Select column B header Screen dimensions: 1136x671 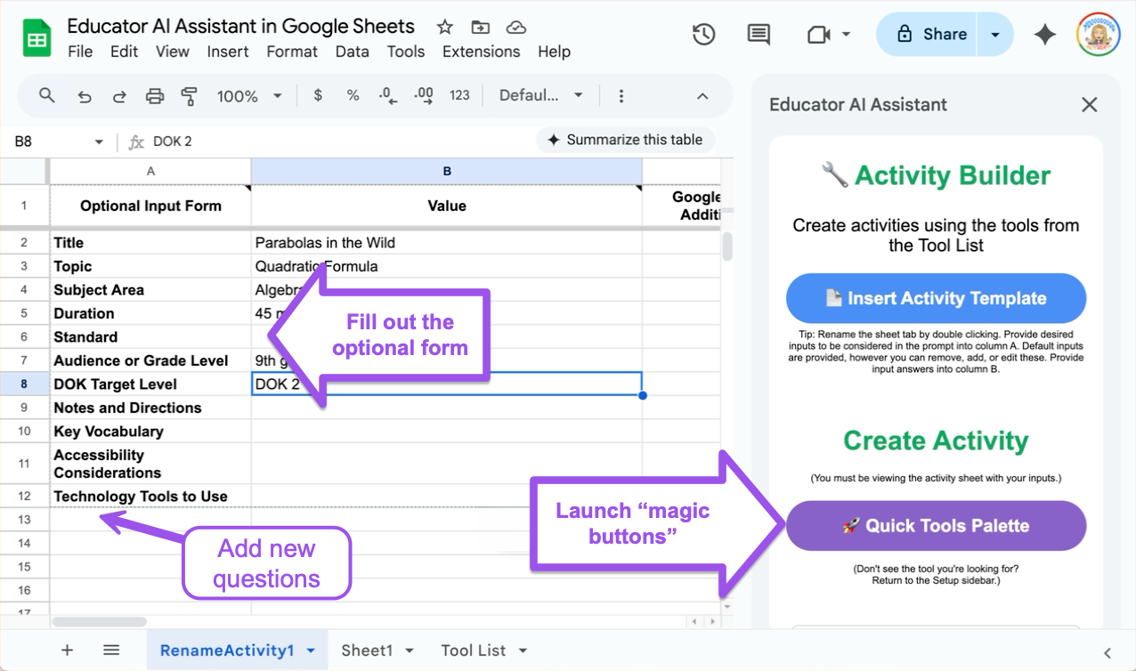tap(447, 171)
